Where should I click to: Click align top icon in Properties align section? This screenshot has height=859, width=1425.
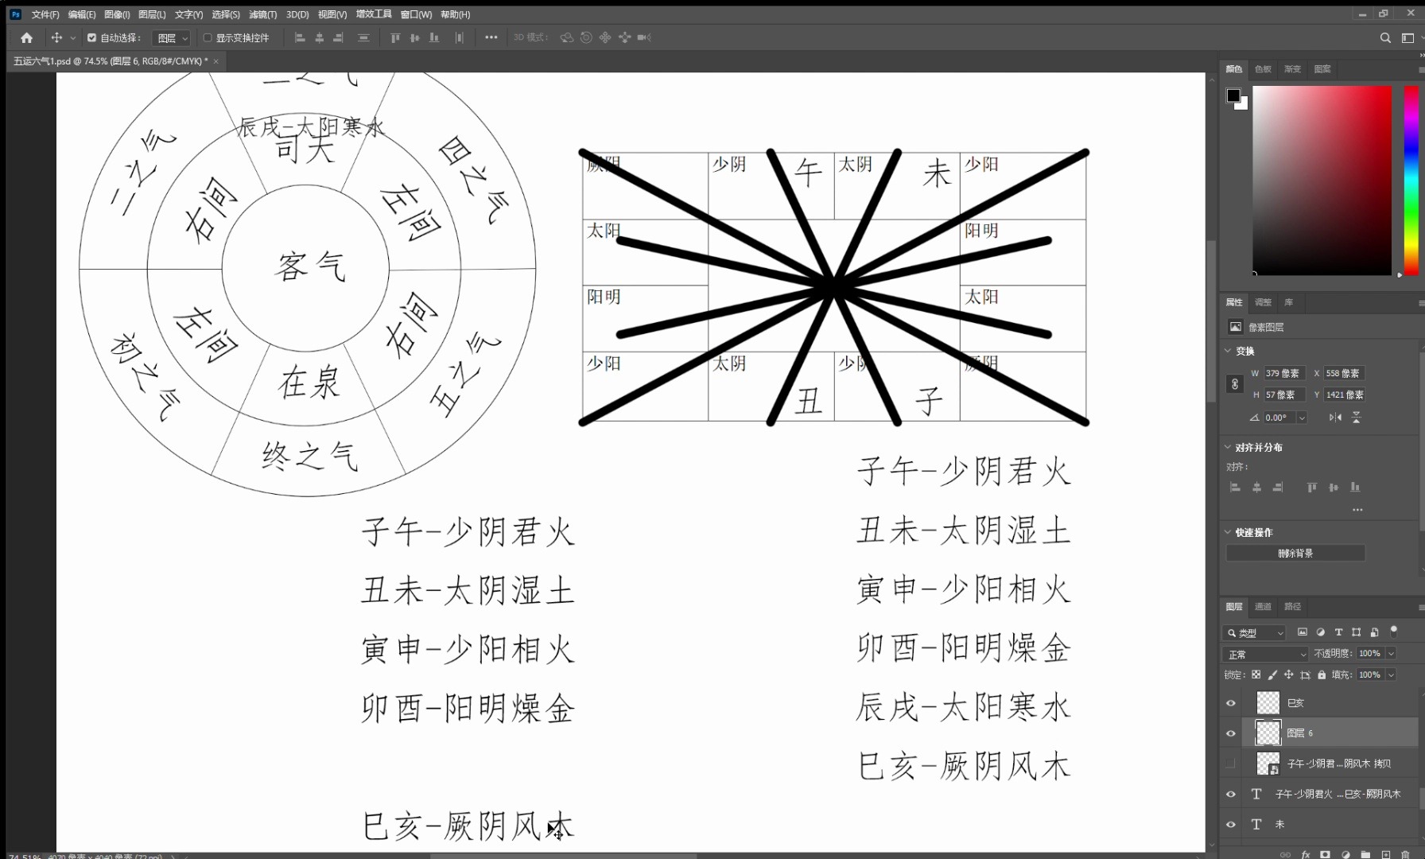click(1312, 488)
